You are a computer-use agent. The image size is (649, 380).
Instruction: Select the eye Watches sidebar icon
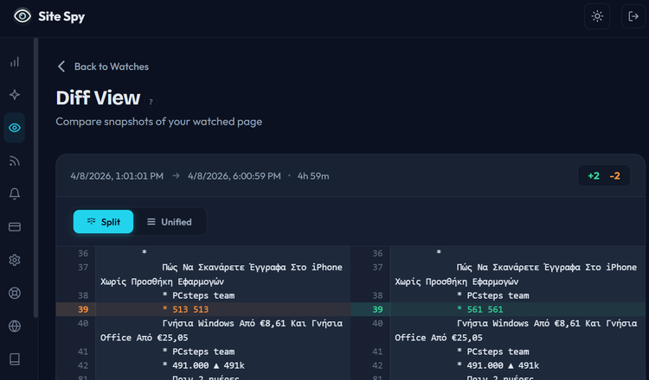pyautogui.click(x=14, y=128)
